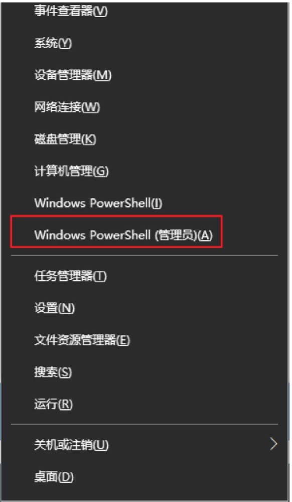Expand submenu arrow beside 关机或注销

274,444
